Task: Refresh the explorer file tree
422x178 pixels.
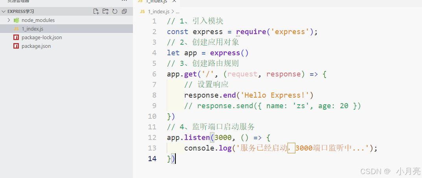Action: pos(115,11)
